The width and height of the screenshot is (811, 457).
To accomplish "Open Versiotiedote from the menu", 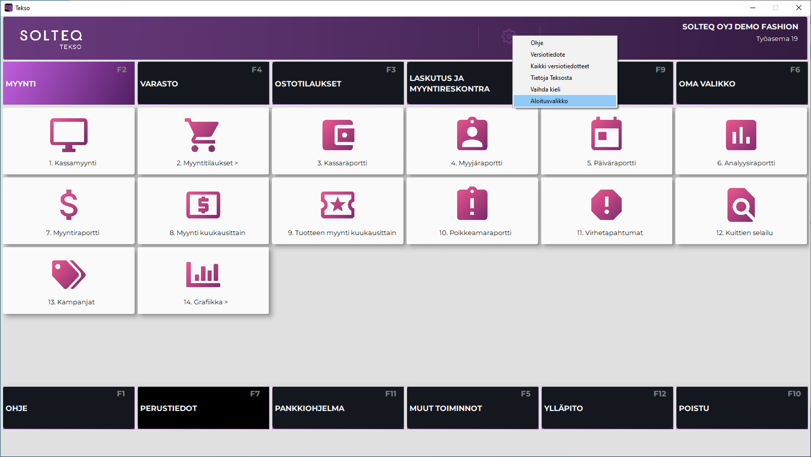I will pos(548,55).
